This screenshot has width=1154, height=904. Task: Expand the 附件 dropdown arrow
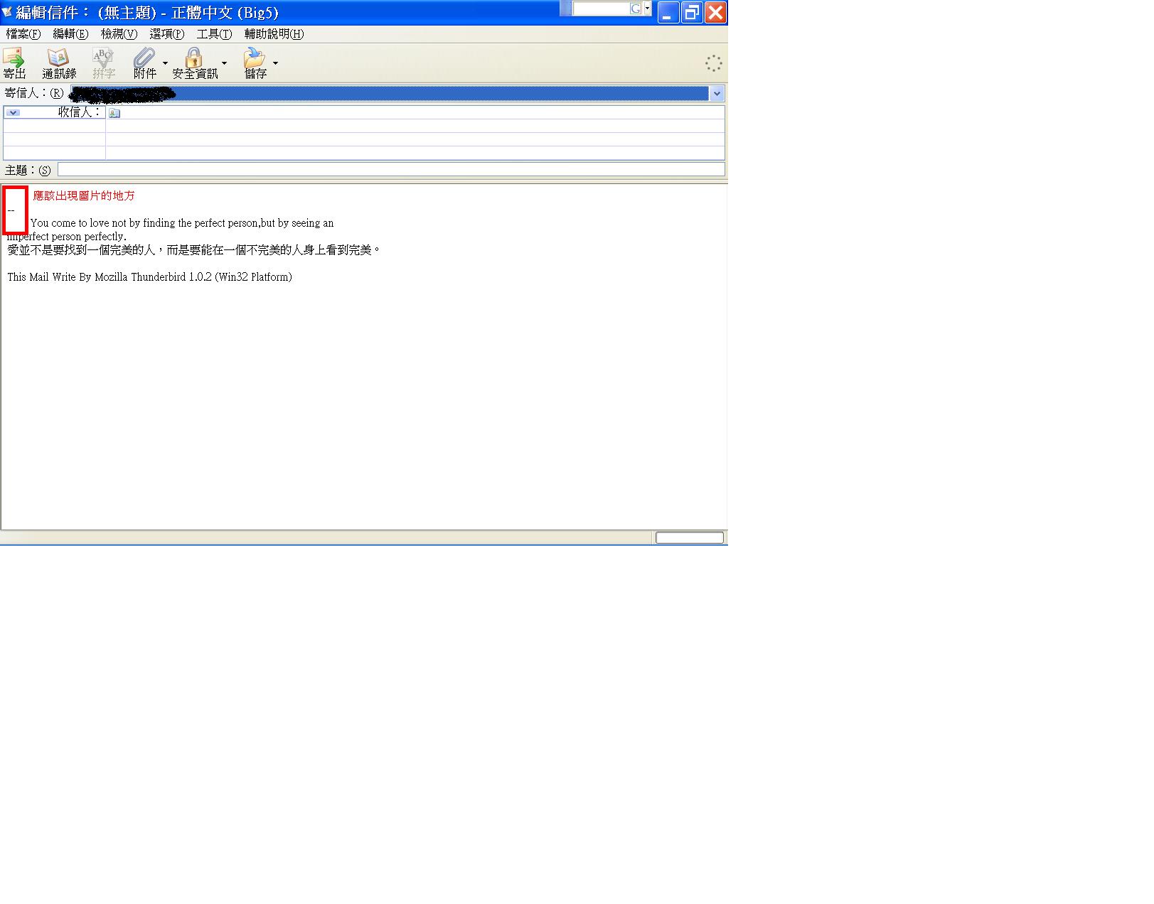(165, 63)
